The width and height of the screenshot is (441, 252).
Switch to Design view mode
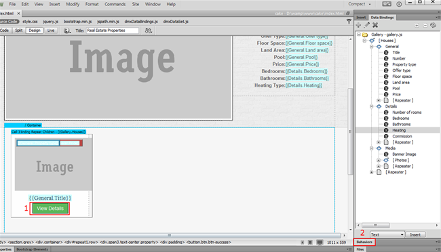35,30
